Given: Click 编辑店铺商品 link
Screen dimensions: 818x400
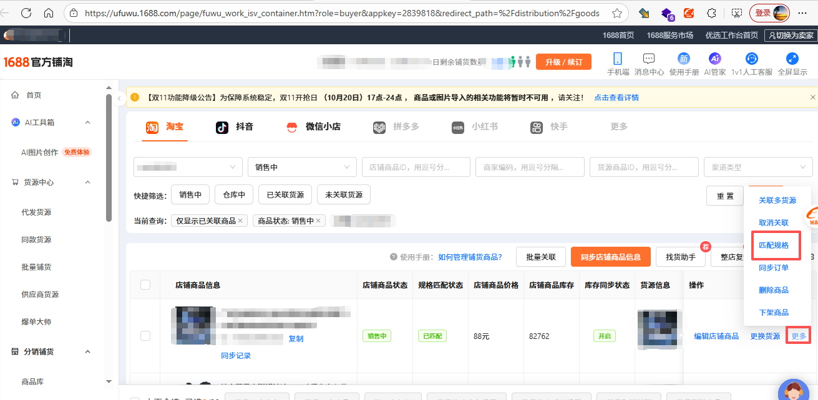Looking at the screenshot, I should [716, 336].
